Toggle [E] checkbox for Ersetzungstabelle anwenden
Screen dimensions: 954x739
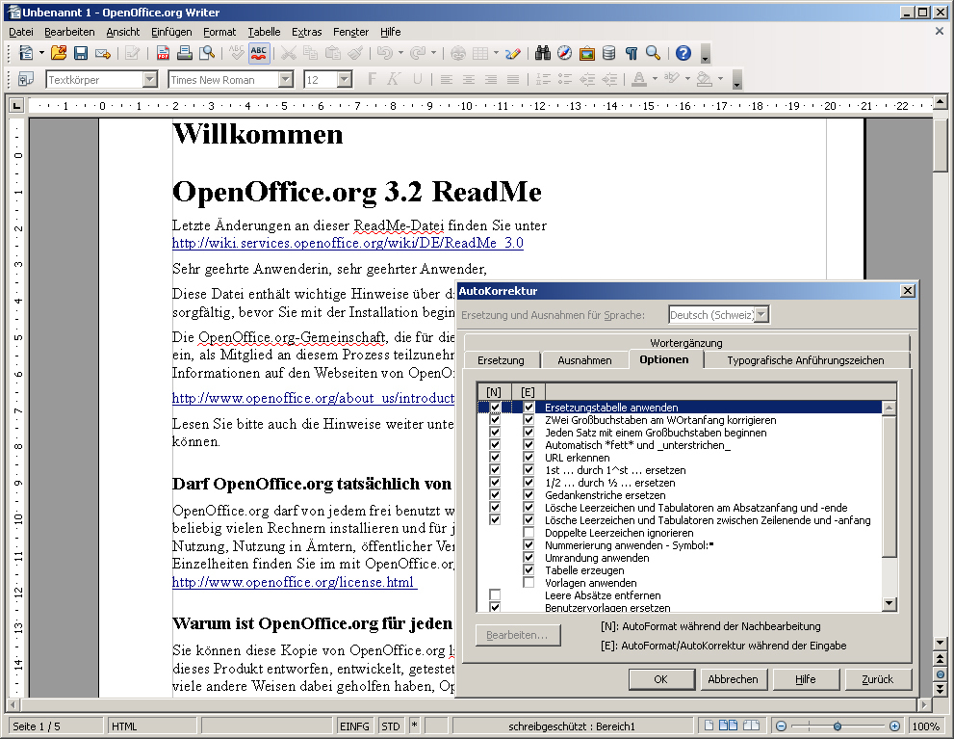tap(529, 408)
